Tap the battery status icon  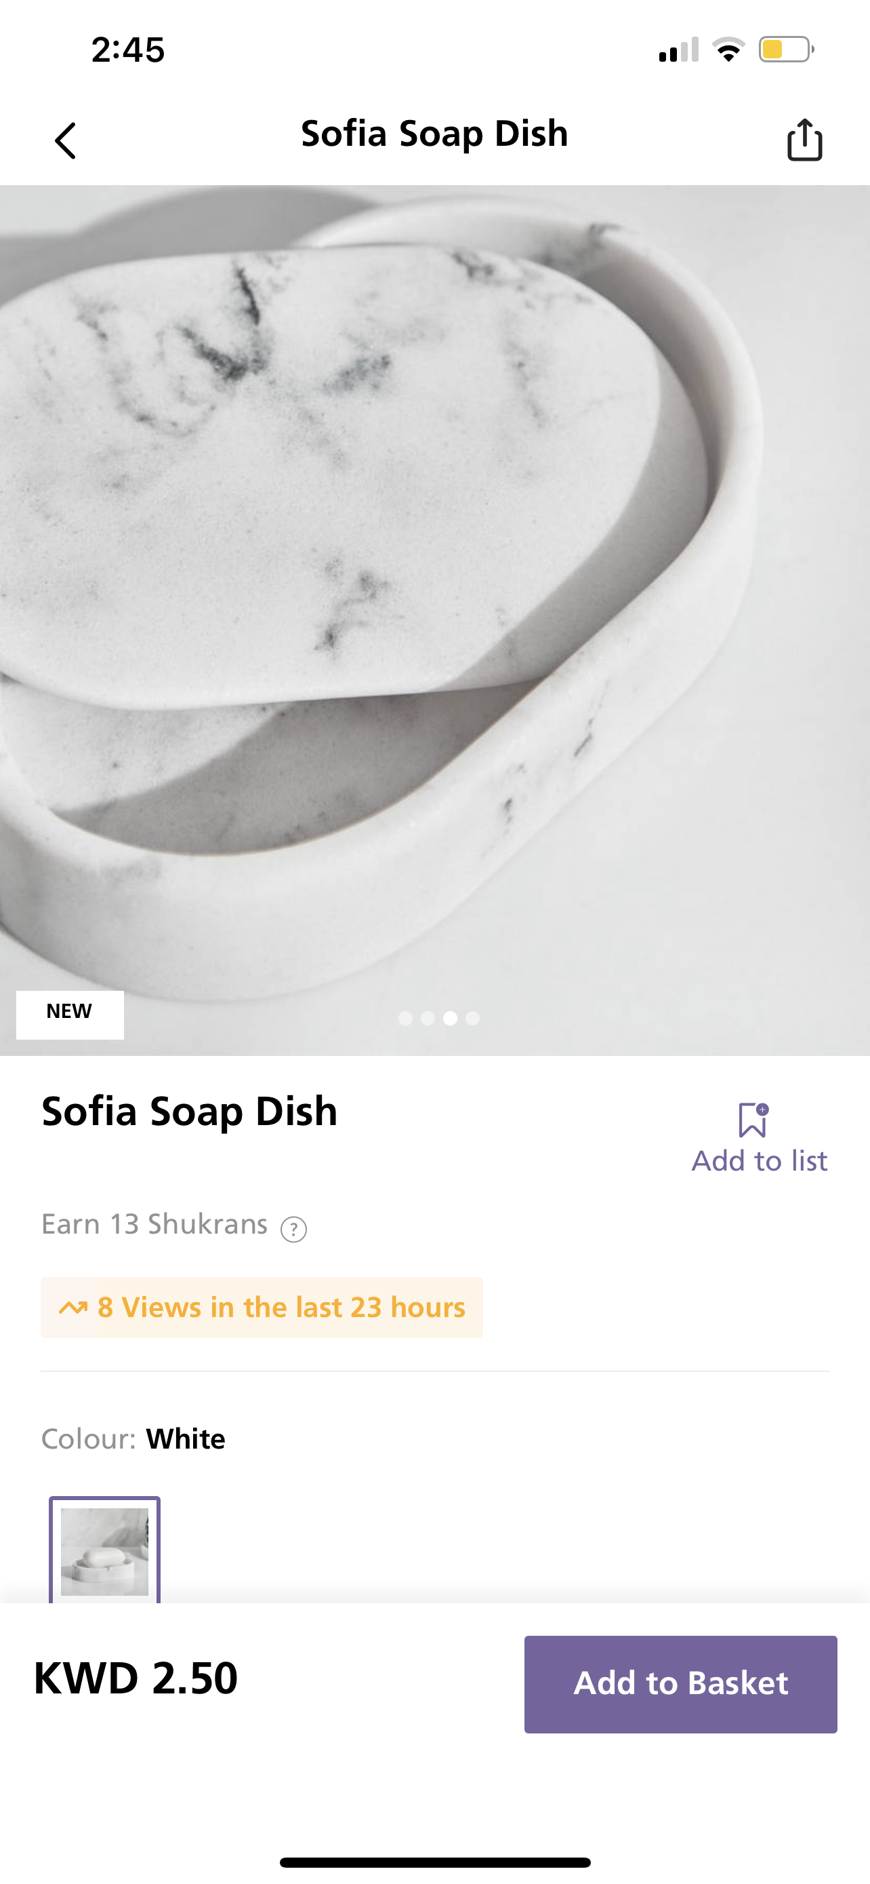point(786,50)
